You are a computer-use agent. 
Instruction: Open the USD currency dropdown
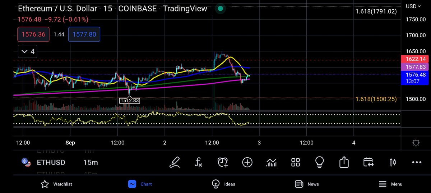413,6
